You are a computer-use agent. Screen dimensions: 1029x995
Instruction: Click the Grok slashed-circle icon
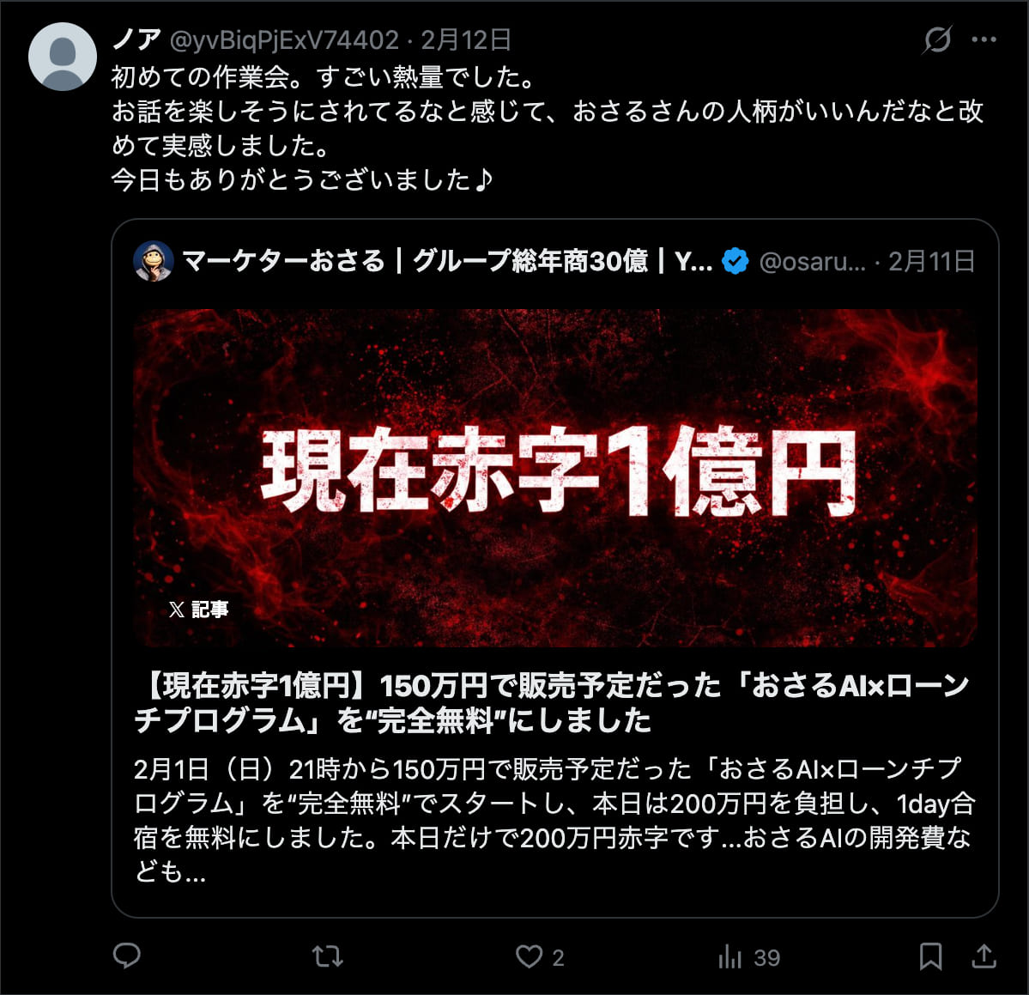[937, 39]
